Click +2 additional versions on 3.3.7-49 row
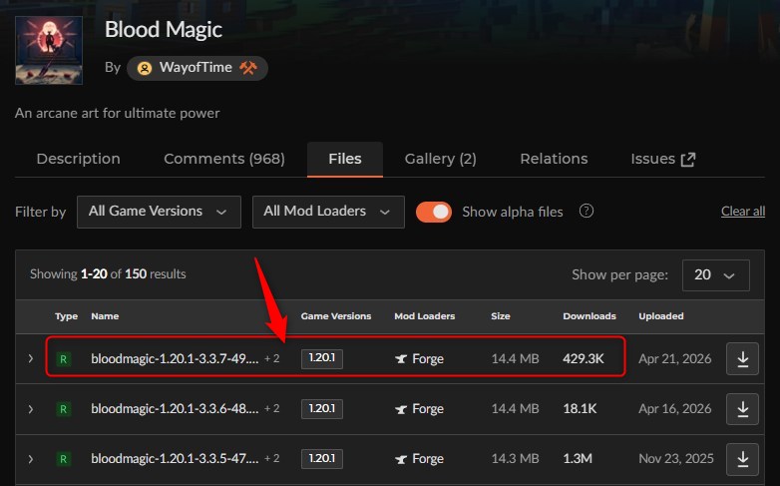The image size is (780, 486). [x=271, y=358]
